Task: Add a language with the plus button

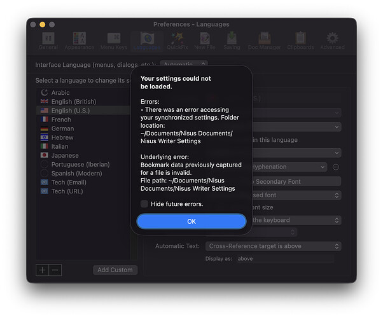Action: click(x=42, y=270)
